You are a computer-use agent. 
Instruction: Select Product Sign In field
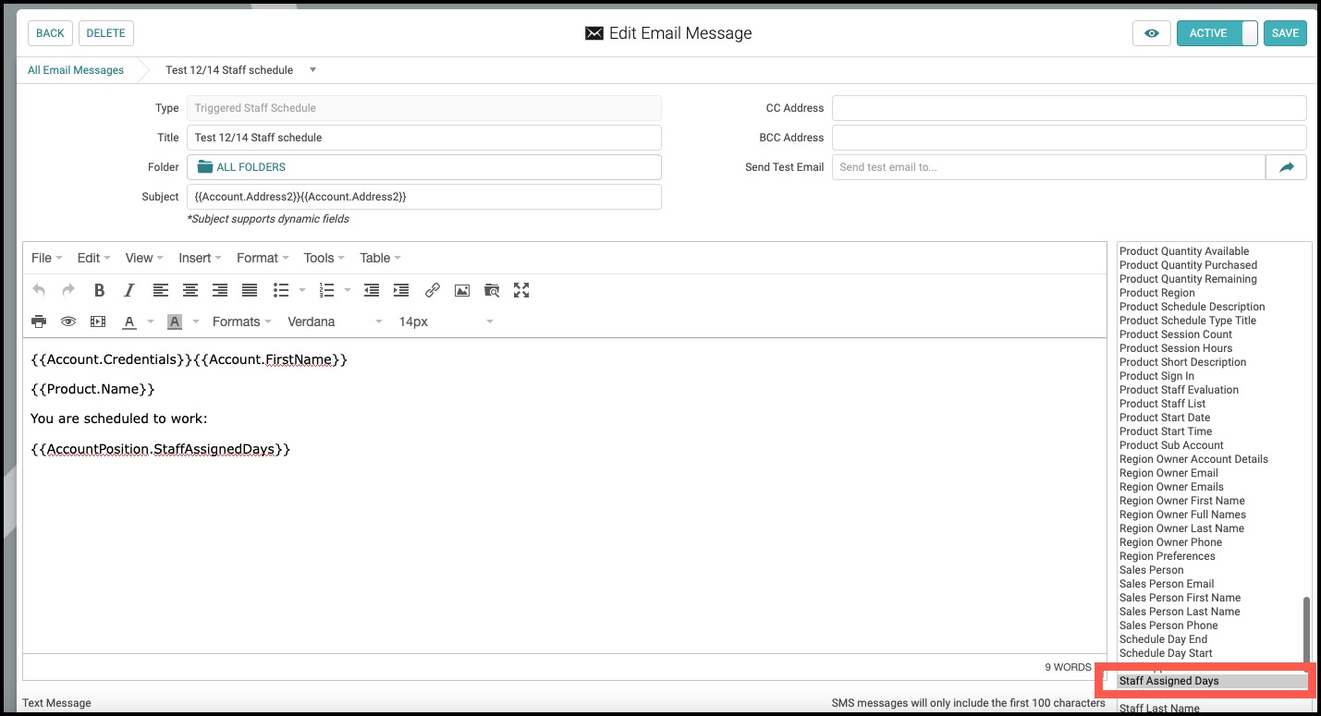(1156, 376)
